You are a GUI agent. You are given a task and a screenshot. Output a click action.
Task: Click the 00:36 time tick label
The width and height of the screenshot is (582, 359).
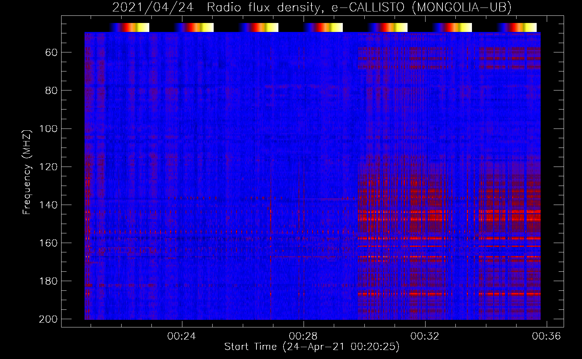click(546, 336)
